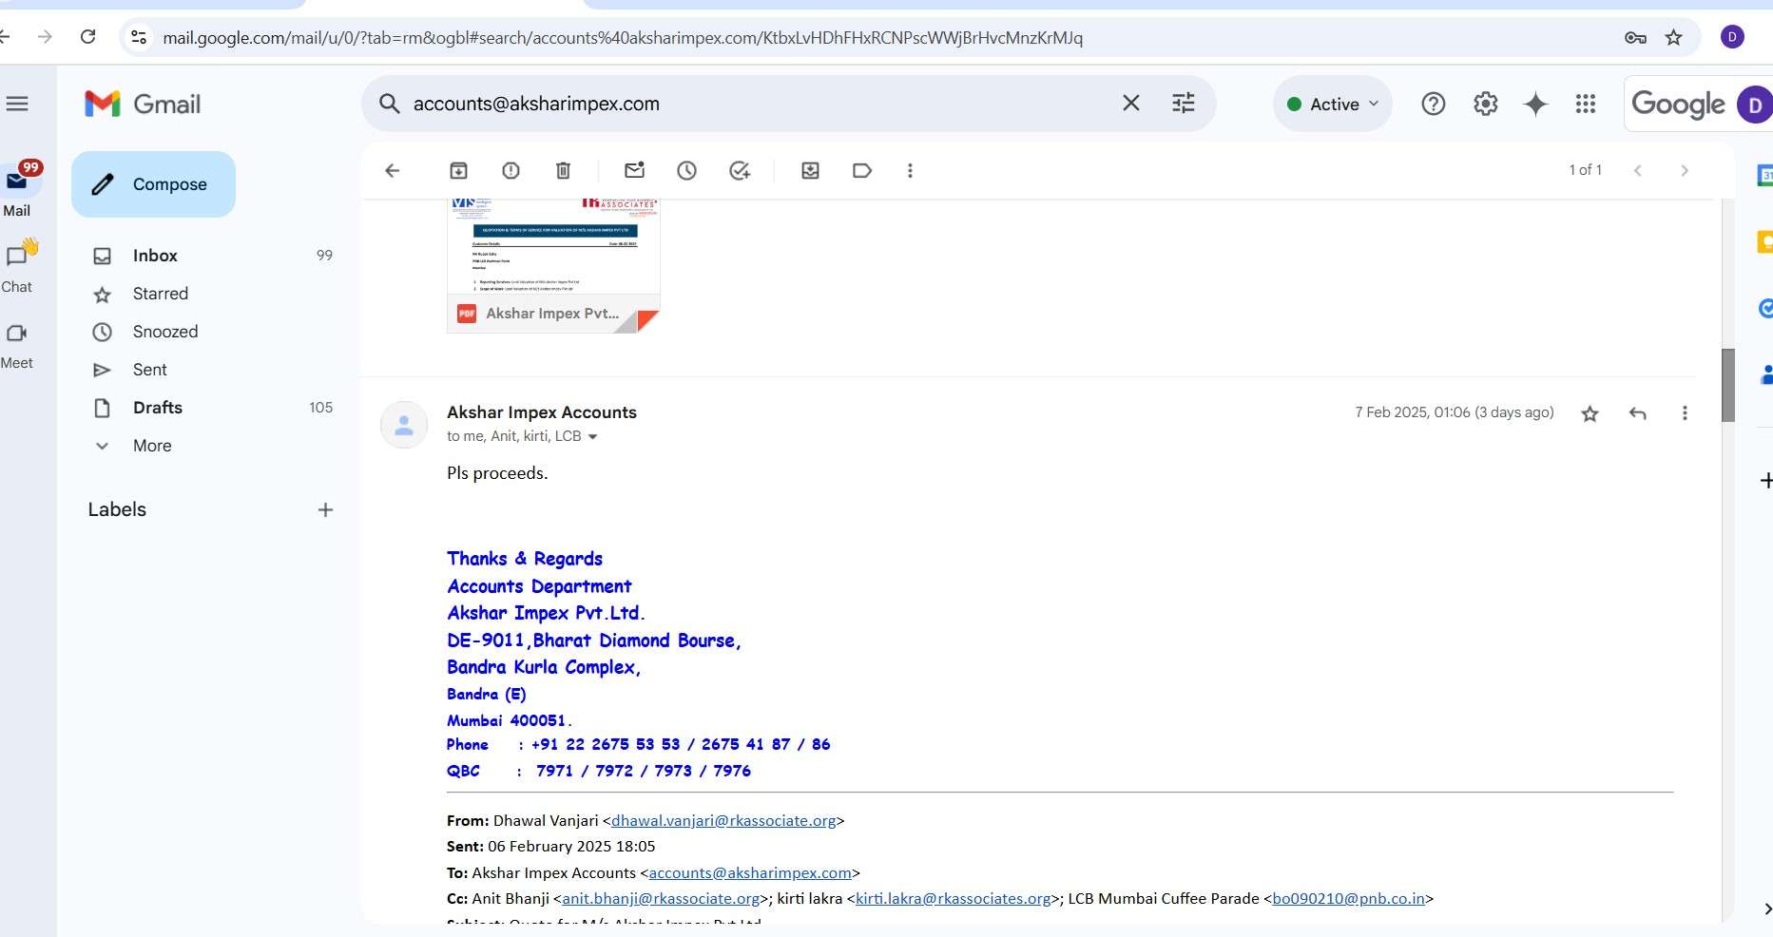Screen dimensions: 1773x937
Task: Open Google Keep side panel
Action: pyautogui.click(x=1764, y=242)
